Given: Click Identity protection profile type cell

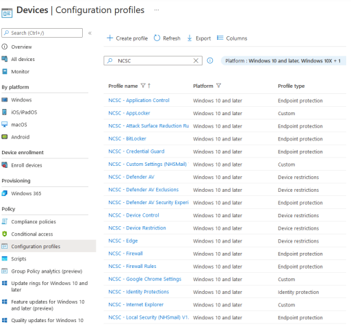Looking at the screenshot, I should coord(298,292).
